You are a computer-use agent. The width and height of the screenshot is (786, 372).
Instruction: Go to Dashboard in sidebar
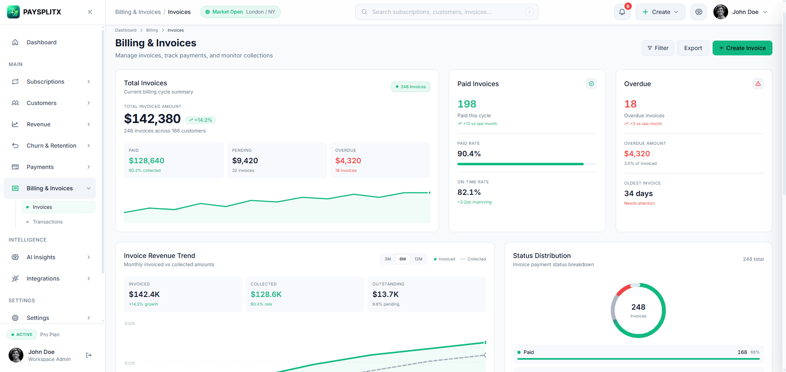tap(50, 42)
